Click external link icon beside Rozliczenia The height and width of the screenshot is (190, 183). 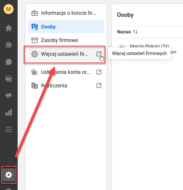99,85
